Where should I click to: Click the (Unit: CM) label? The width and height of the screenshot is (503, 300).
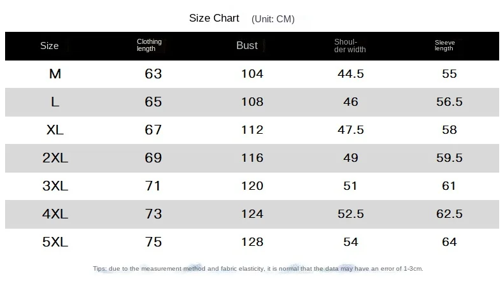pos(273,19)
